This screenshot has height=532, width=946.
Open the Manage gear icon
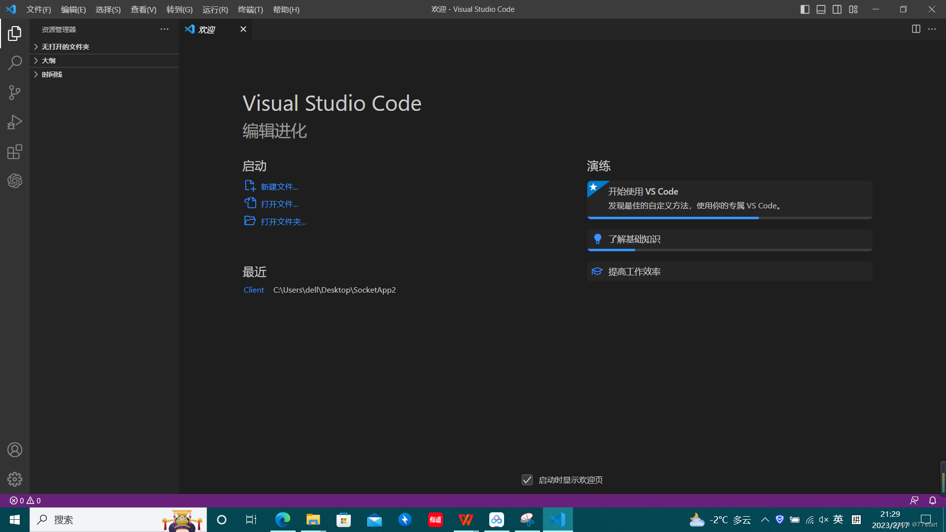(15, 479)
